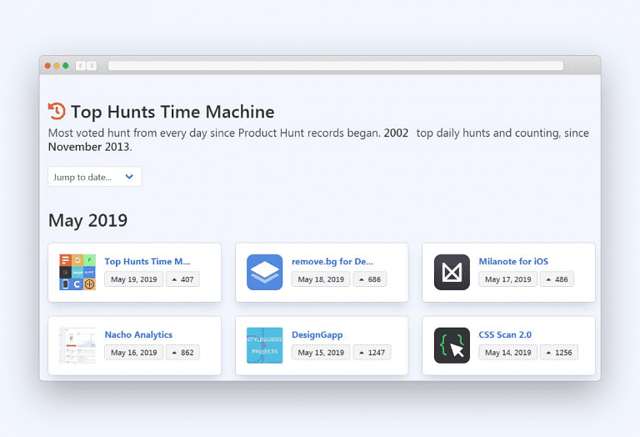Click the browser address bar
The height and width of the screenshot is (437, 640).
point(335,66)
